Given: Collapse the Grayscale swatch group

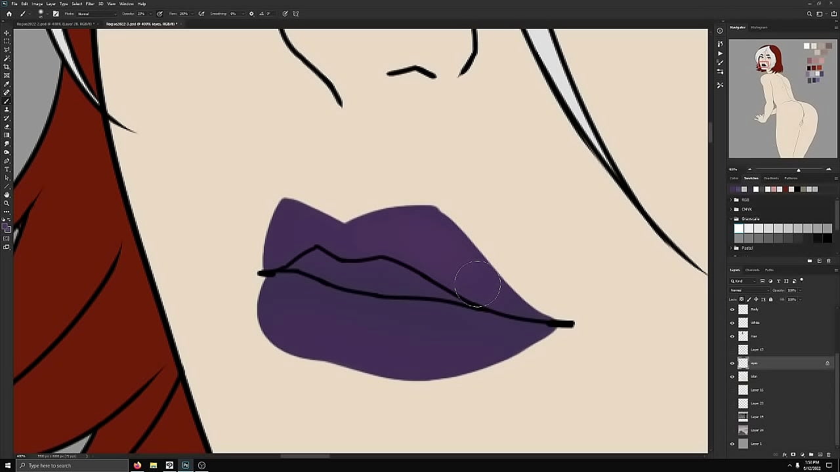Looking at the screenshot, I should (731, 218).
